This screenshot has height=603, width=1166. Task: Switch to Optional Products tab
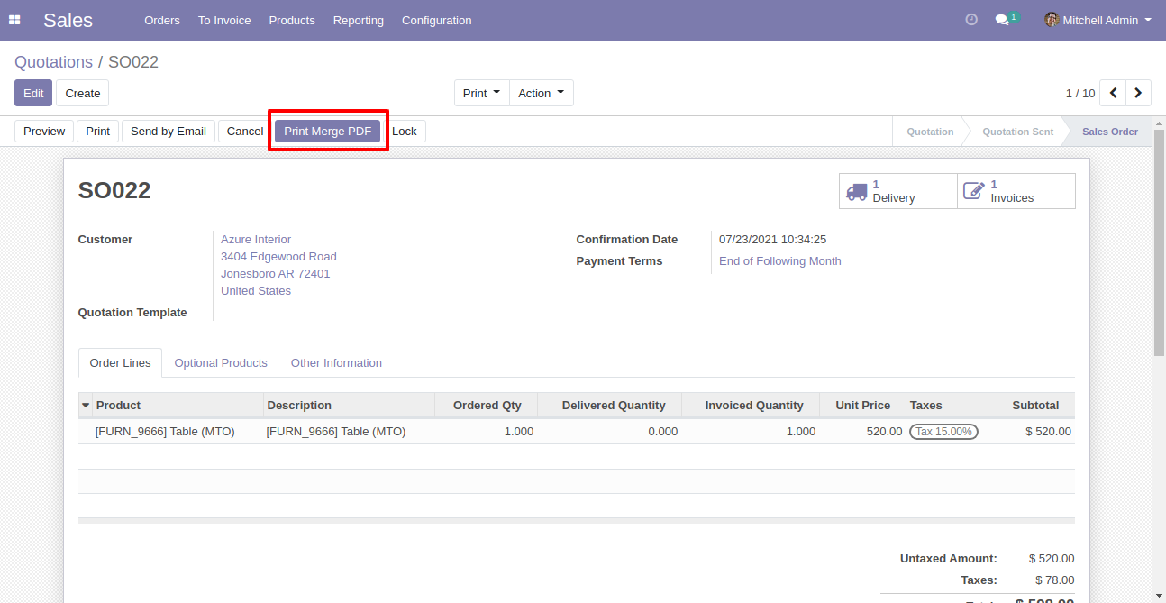point(221,363)
